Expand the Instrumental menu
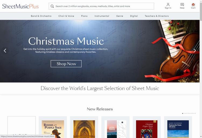 click(x=102, y=16)
